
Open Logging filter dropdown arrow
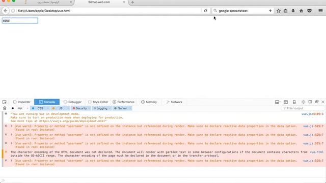(110, 108)
